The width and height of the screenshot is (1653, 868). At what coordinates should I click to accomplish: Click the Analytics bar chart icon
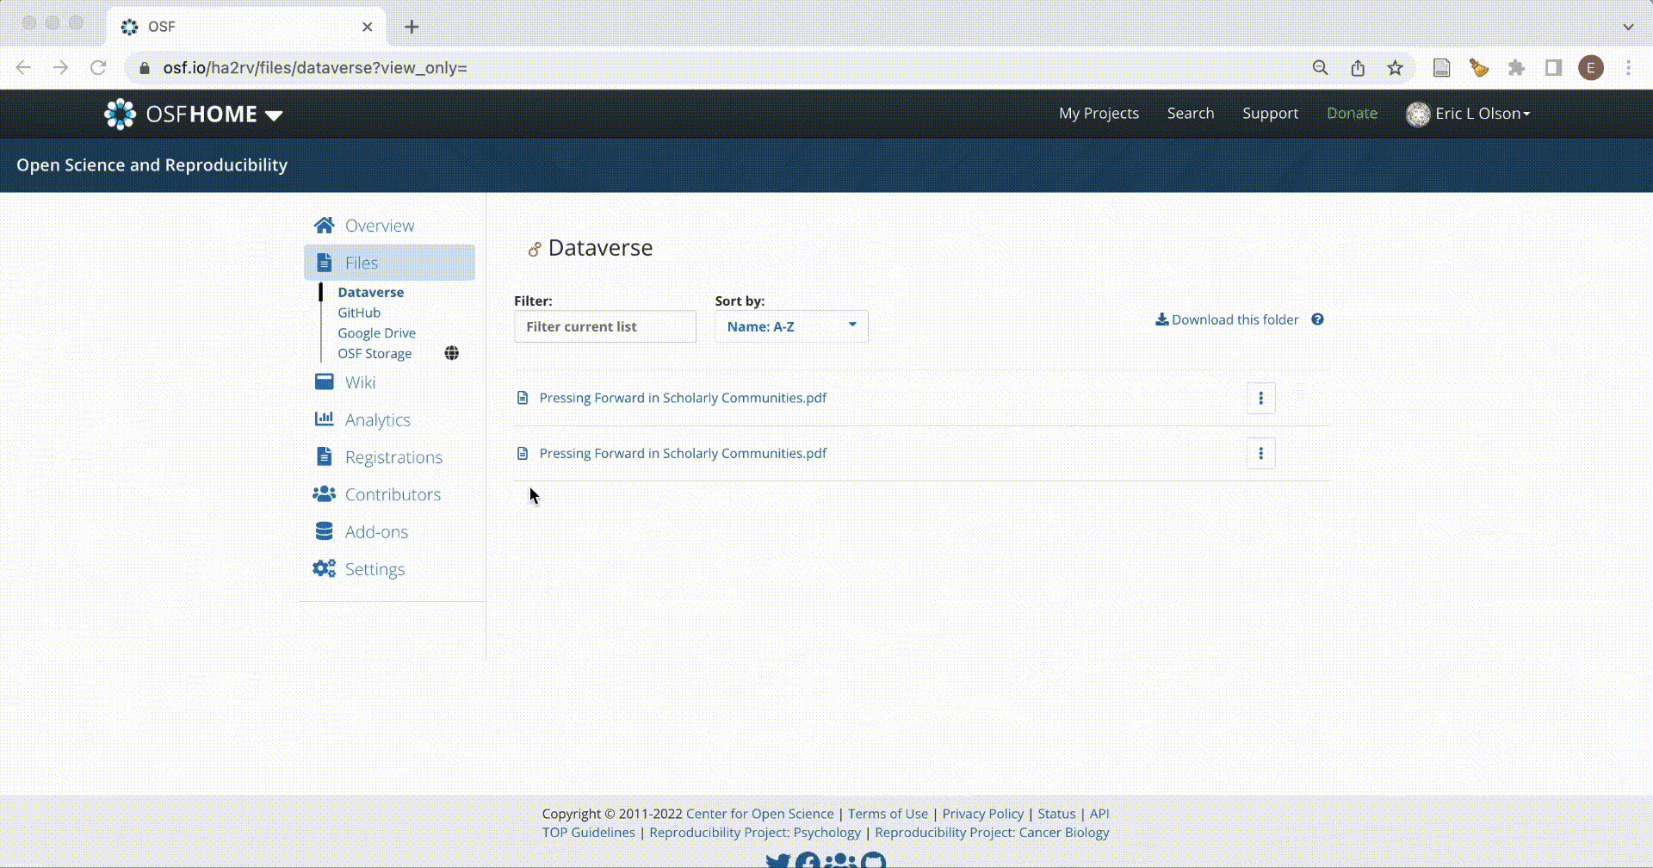tap(324, 418)
